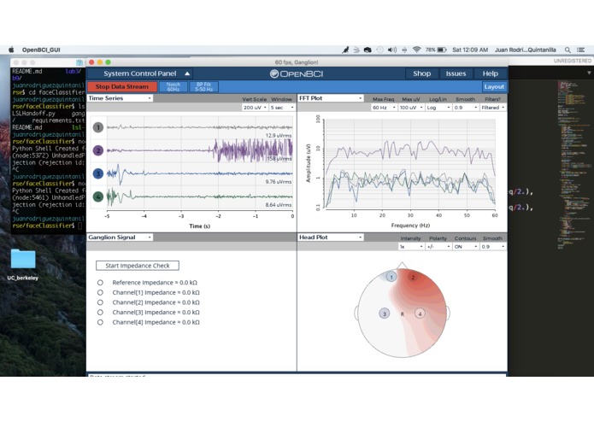Screen dimensions: 594x422
Task: Open the Head Plot widget selector dropdown
Action: 331,237
